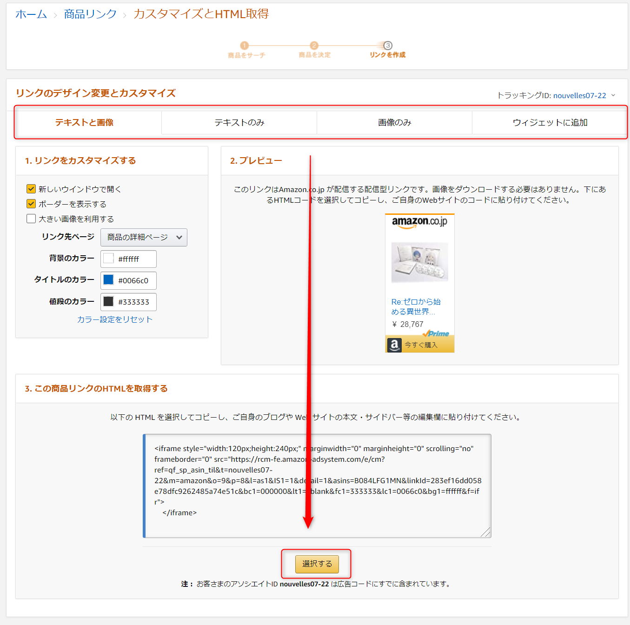
Task: Click product thumbnail in preview
Action: [x=419, y=262]
